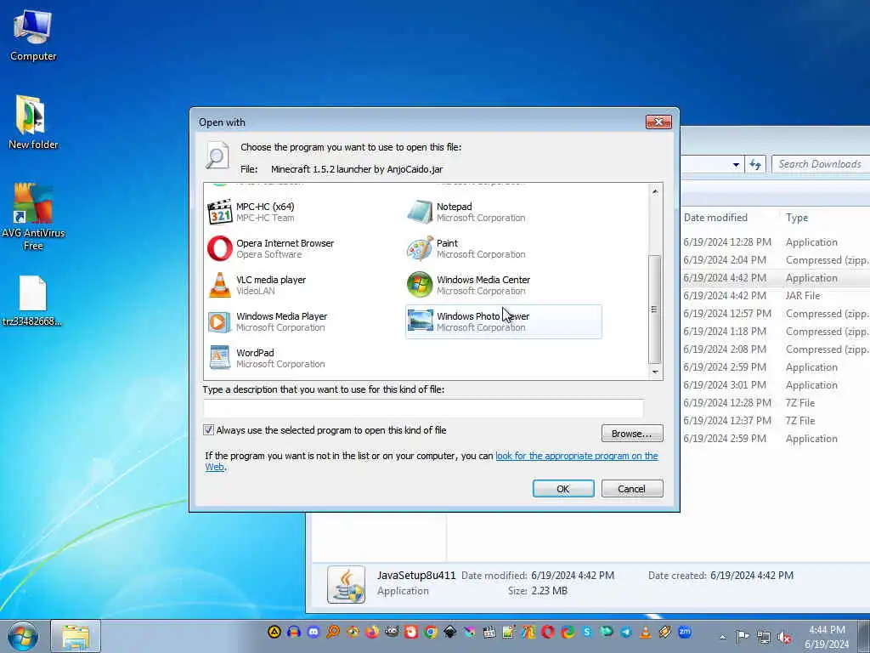Click the program list scrollbar thumb
870x653 pixels.
[x=655, y=309]
